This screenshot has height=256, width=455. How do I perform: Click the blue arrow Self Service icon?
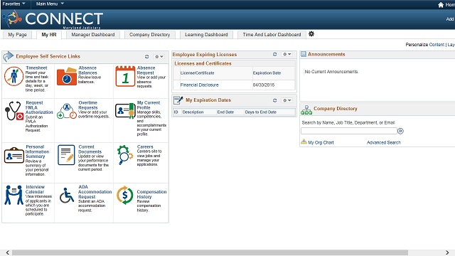9,57
